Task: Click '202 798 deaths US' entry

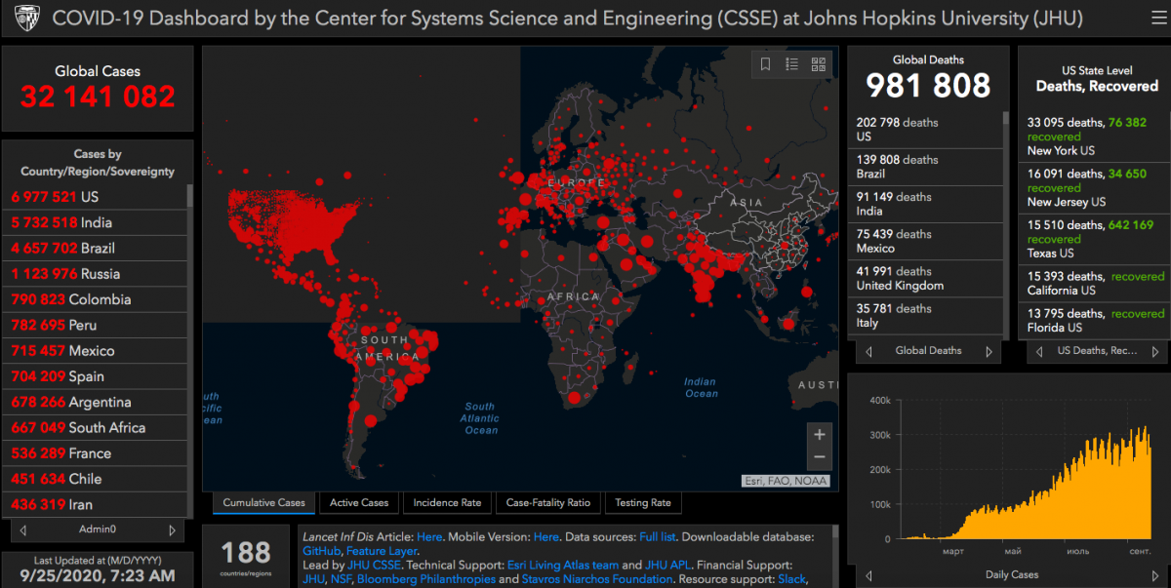Action: pyautogui.click(x=925, y=130)
